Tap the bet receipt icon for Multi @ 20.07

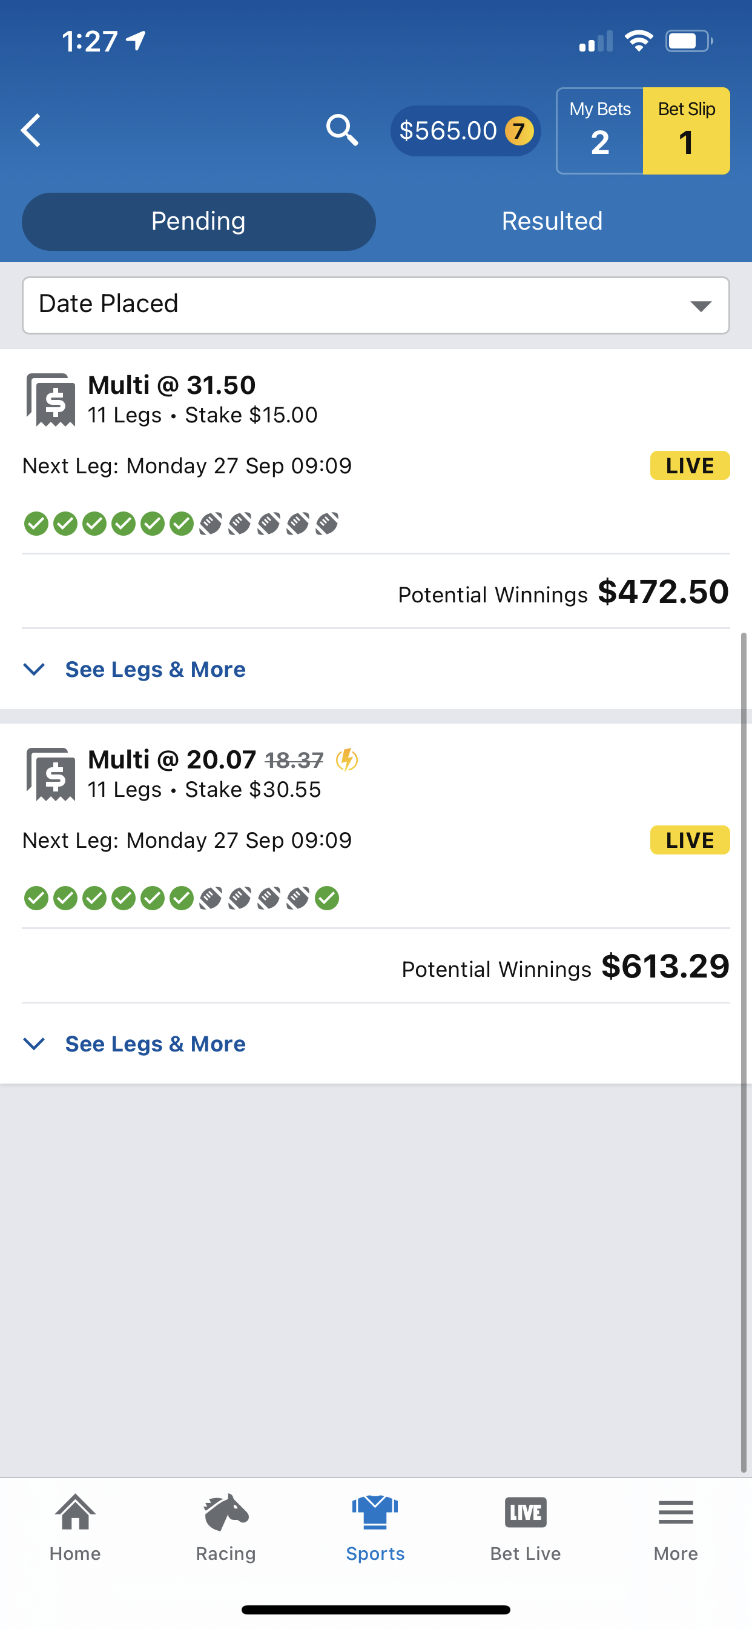coord(50,774)
